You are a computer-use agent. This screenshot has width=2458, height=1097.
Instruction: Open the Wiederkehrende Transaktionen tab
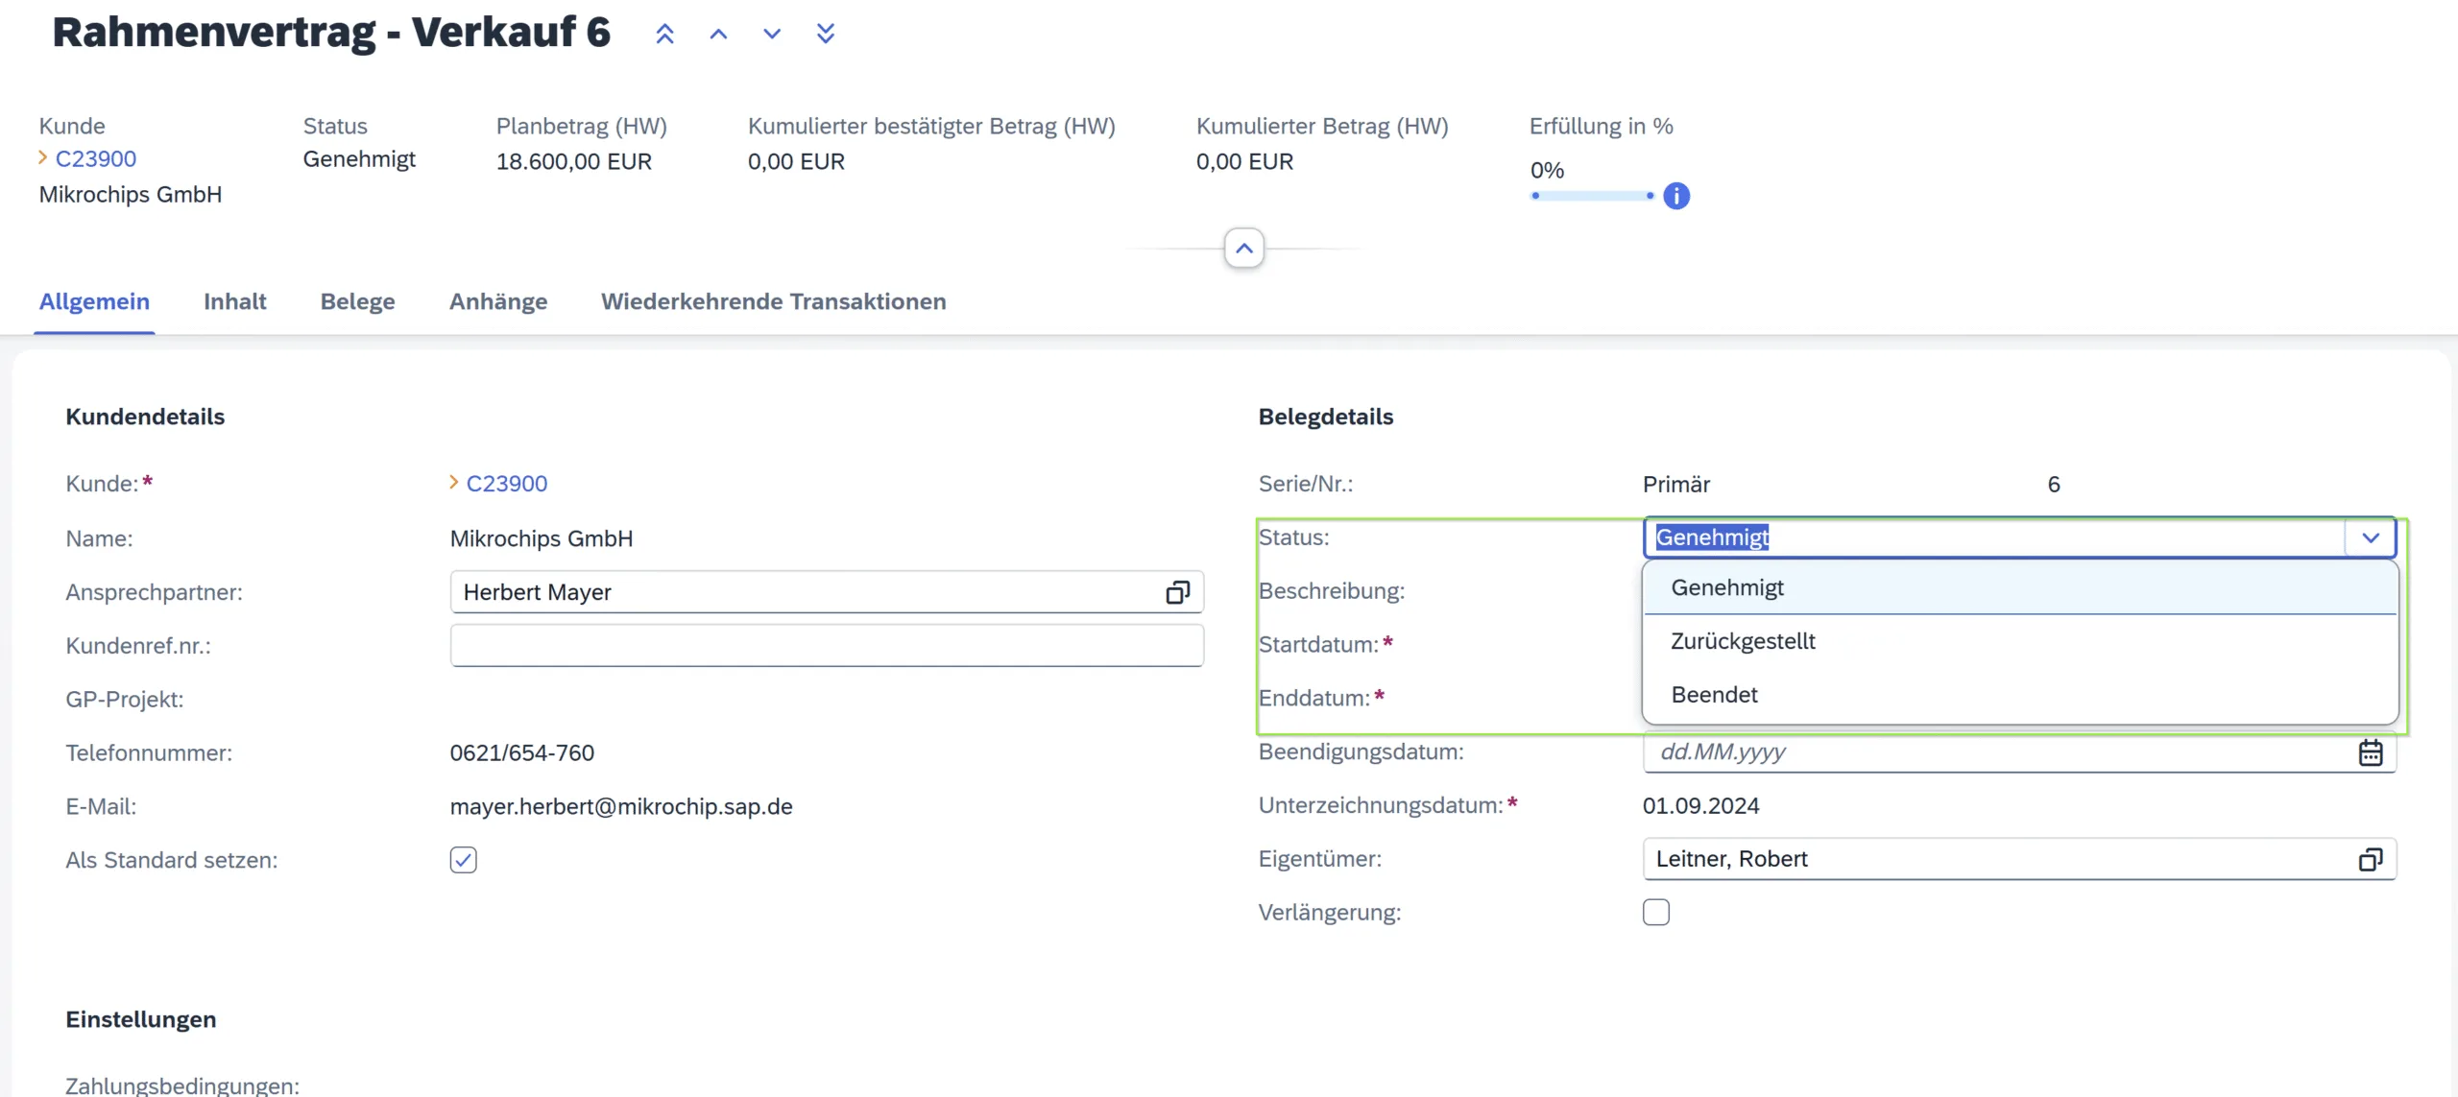(x=773, y=301)
